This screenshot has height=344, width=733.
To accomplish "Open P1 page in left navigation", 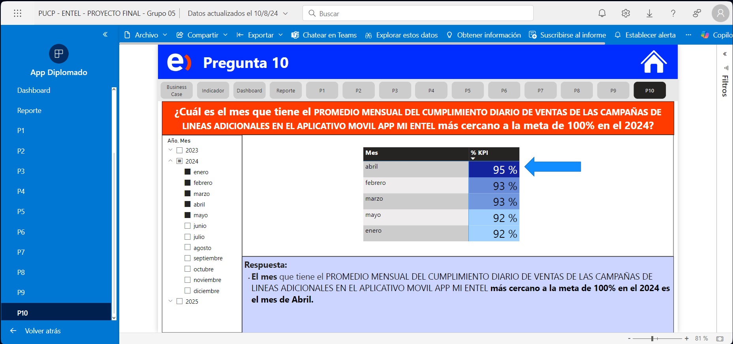I will click(21, 131).
